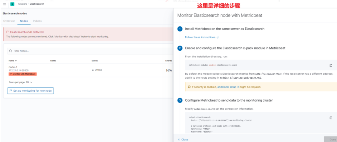
Task: Click the Alerts column header
Action: point(53,61)
